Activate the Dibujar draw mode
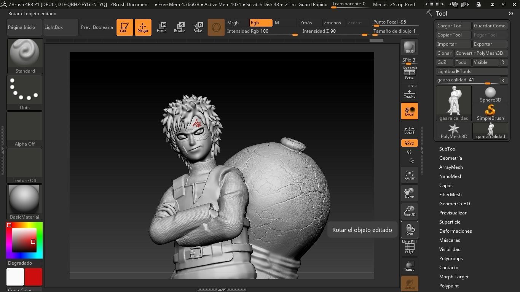520x292 pixels. click(143, 27)
